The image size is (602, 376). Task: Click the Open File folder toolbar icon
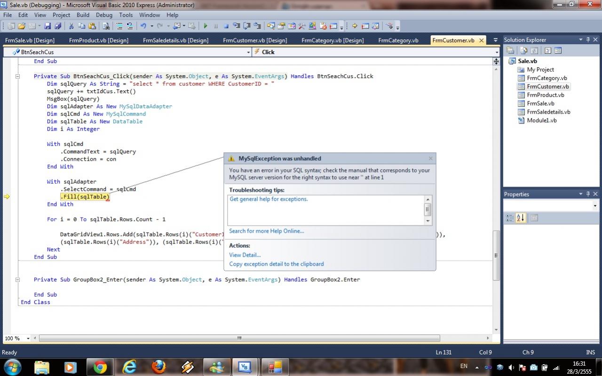[x=21, y=26]
